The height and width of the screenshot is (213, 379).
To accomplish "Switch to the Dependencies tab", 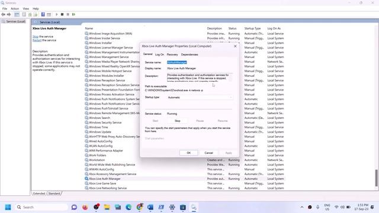I will pos(189,54).
